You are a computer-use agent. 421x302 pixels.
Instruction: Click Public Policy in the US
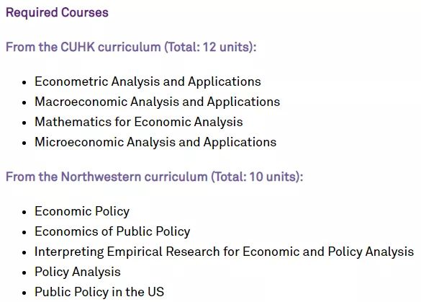[x=99, y=292]
